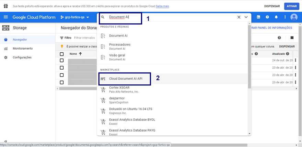Screen dimensions: 302x147
Task: Click the ATIVAR button
Action: 292,6
